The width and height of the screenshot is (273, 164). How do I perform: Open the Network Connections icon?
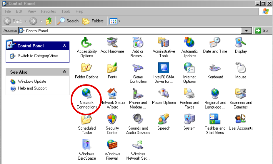pos(86,94)
